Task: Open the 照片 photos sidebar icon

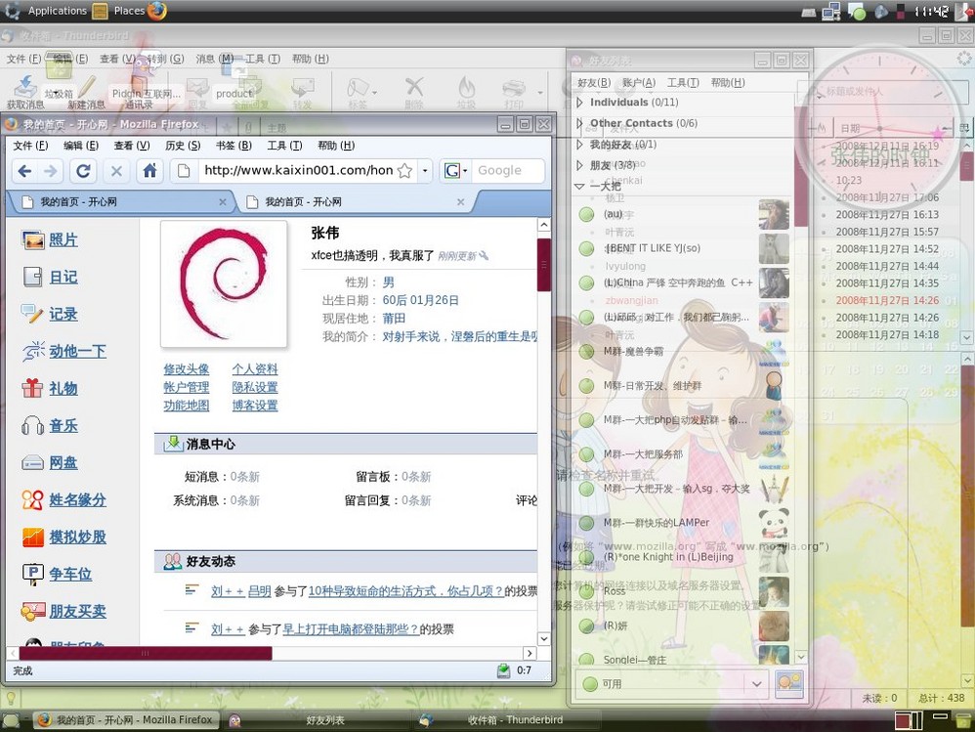Action: tap(32, 240)
